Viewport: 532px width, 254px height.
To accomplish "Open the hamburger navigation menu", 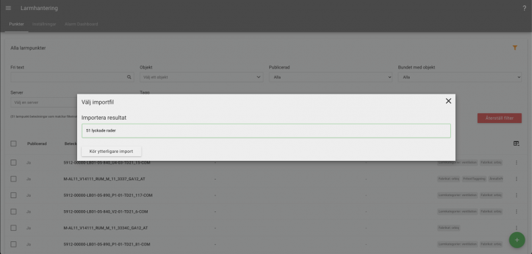I will click(9, 8).
